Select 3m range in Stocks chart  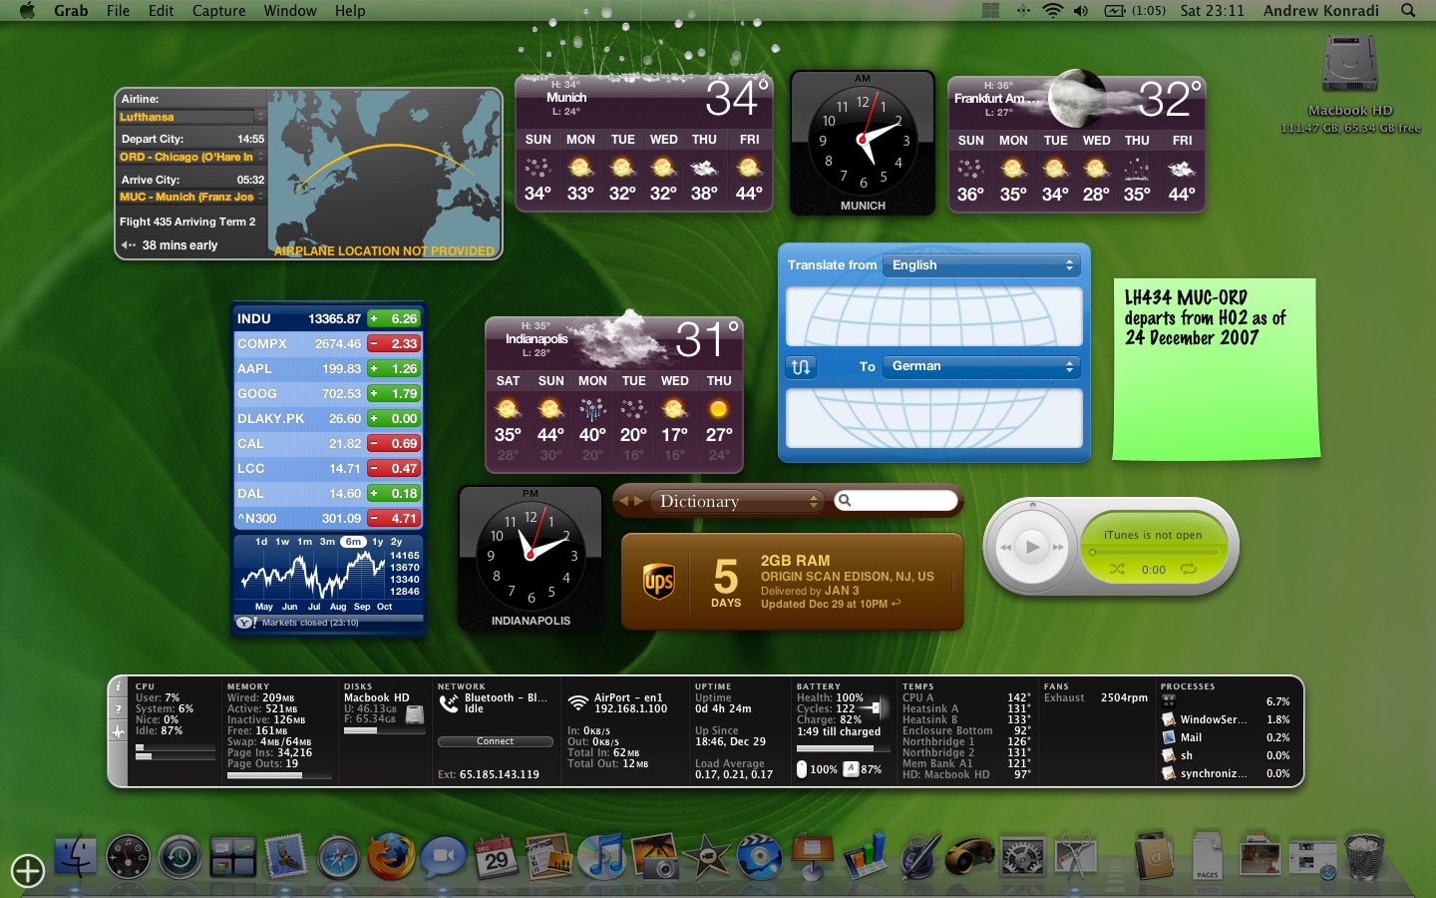327,542
